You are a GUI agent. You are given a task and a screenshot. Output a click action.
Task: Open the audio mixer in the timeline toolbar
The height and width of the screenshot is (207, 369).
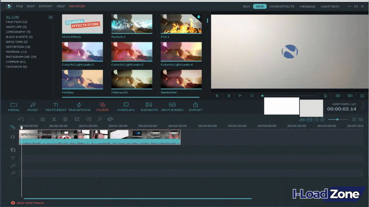click(x=302, y=119)
